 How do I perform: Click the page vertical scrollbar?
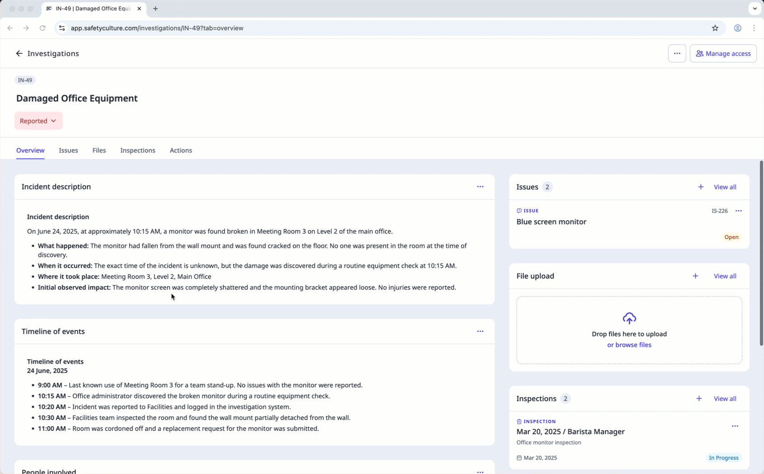pyautogui.click(x=761, y=253)
